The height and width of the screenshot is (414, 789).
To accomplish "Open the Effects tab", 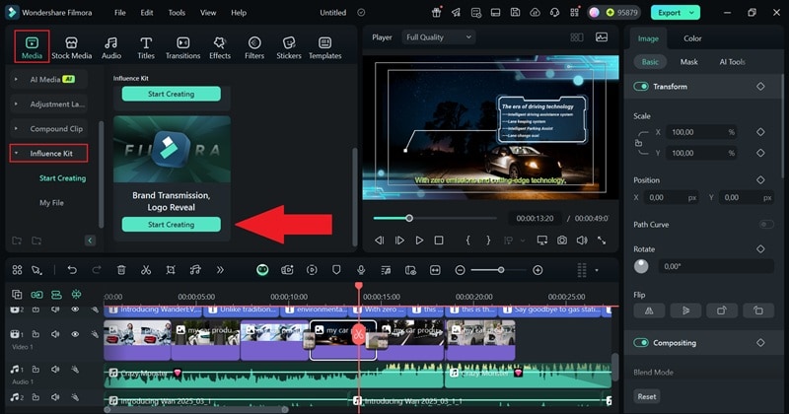I will [x=220, y=47].
